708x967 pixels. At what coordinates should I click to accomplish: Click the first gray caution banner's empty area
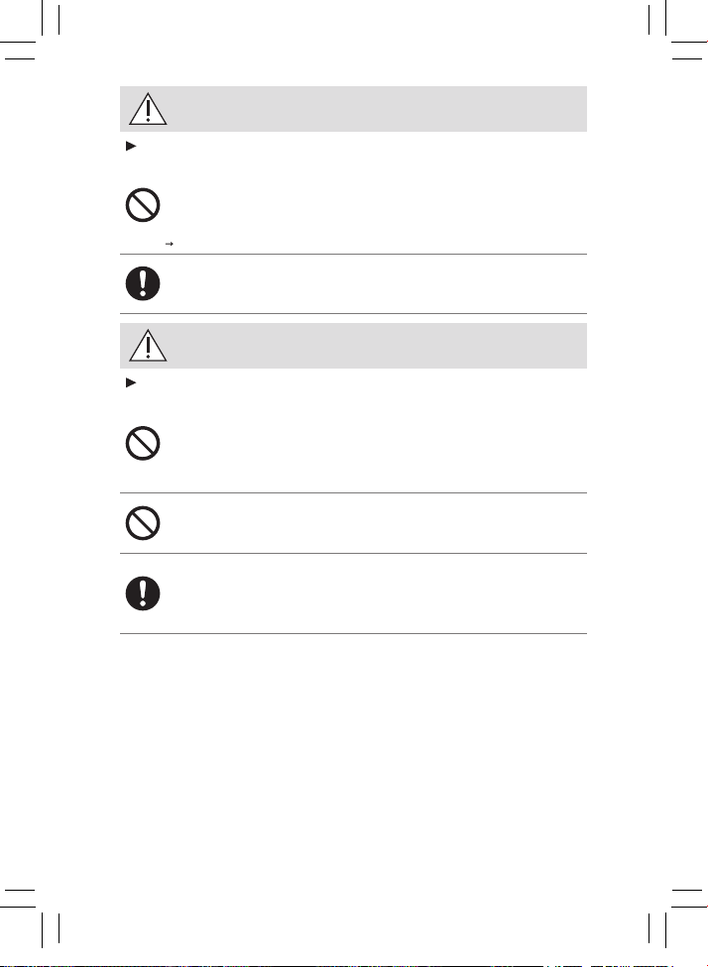click(377, 109)
